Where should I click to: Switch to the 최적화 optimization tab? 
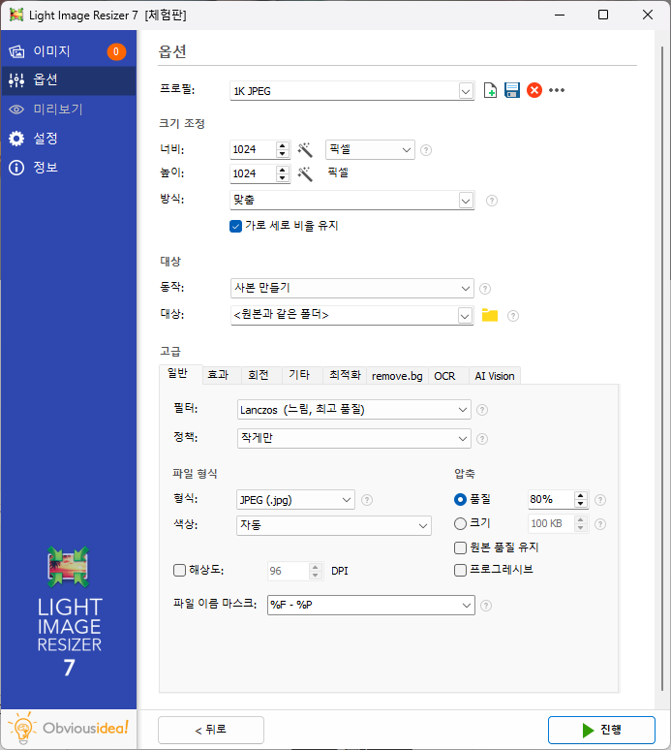345,375
